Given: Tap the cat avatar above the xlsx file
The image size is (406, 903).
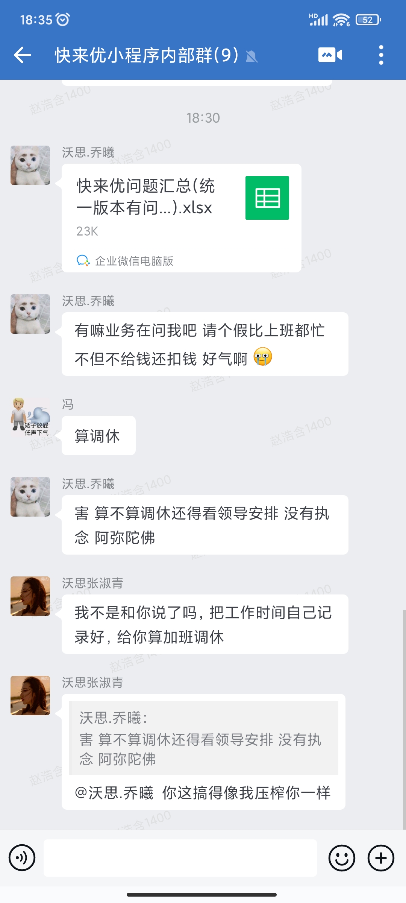Looking at the screenshot, I should click(30, 165).
